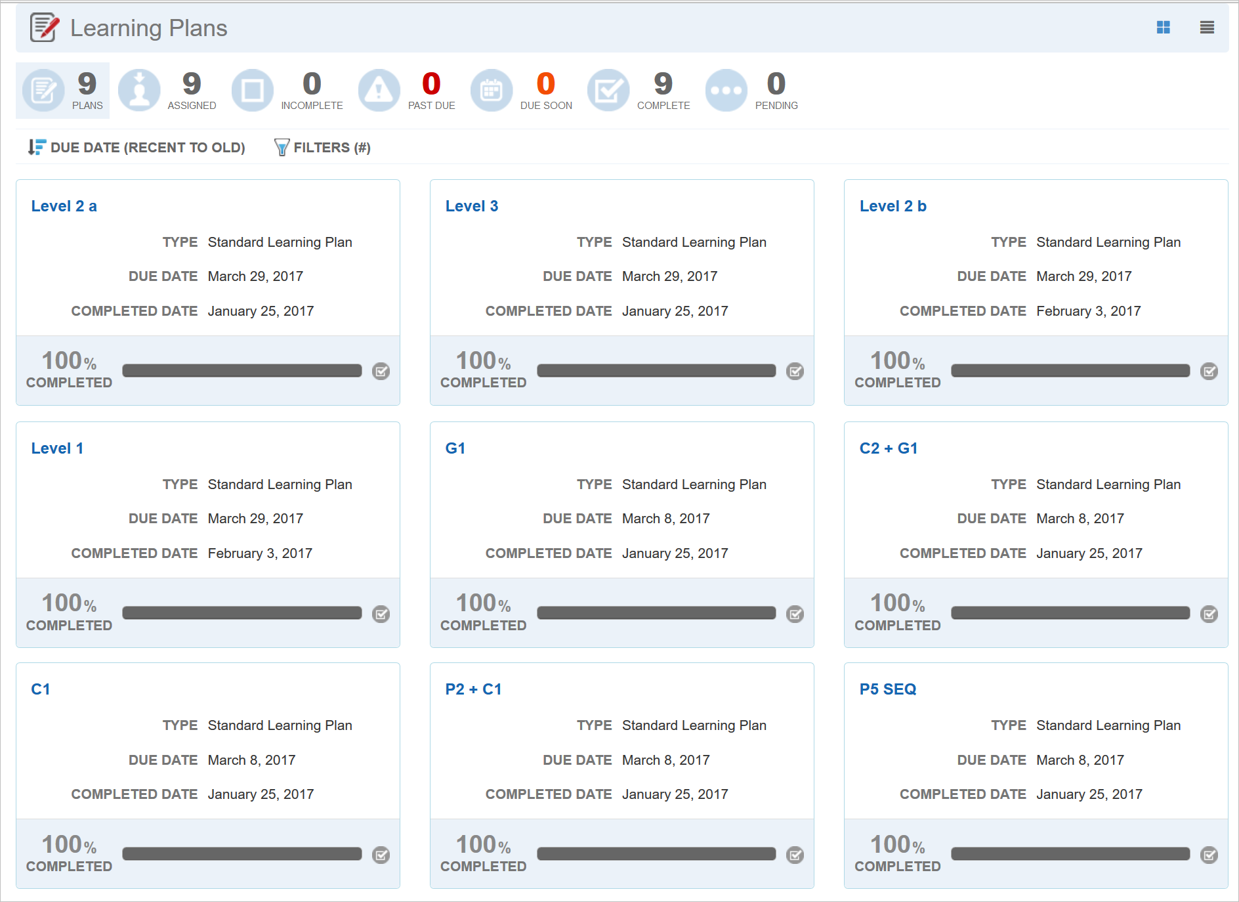This screenshot has height=902, width=1239.
Task: Open the C1 learning plan
Action: click(41, 689)
